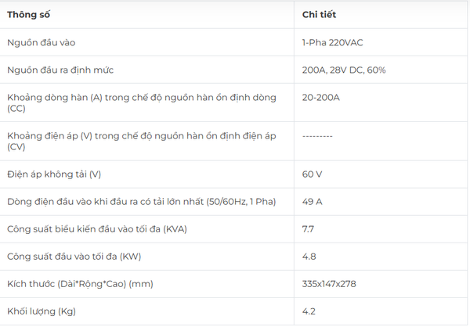Select the 'Dòng điện đầu vào' row label
Viewport: 470px width, 327px height.
[142, 202]
